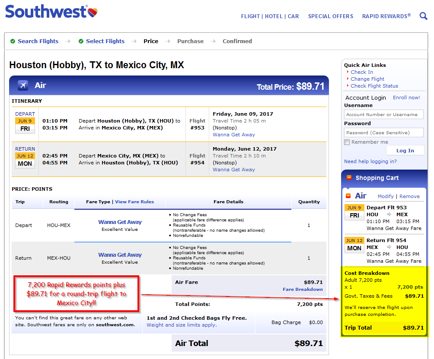The width and height of the screenshot is (434, 359).
Task: Go back to Select Flights step
Action: (x=105, y=41)
